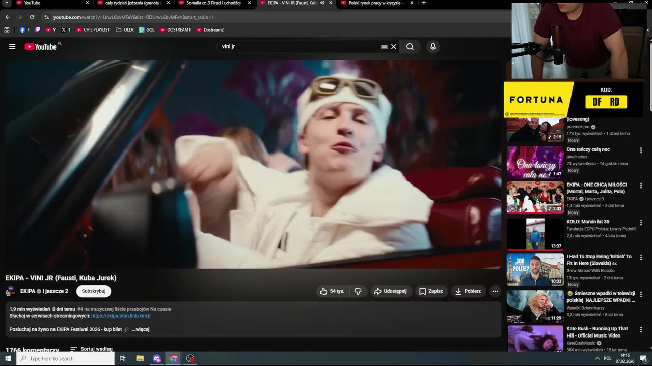Image resolution: width=652 pixels, height=366 pixels.
Task: Open the ekipa.bfan.link/vini-jr streaming link
Action: (x=121, y=316)
